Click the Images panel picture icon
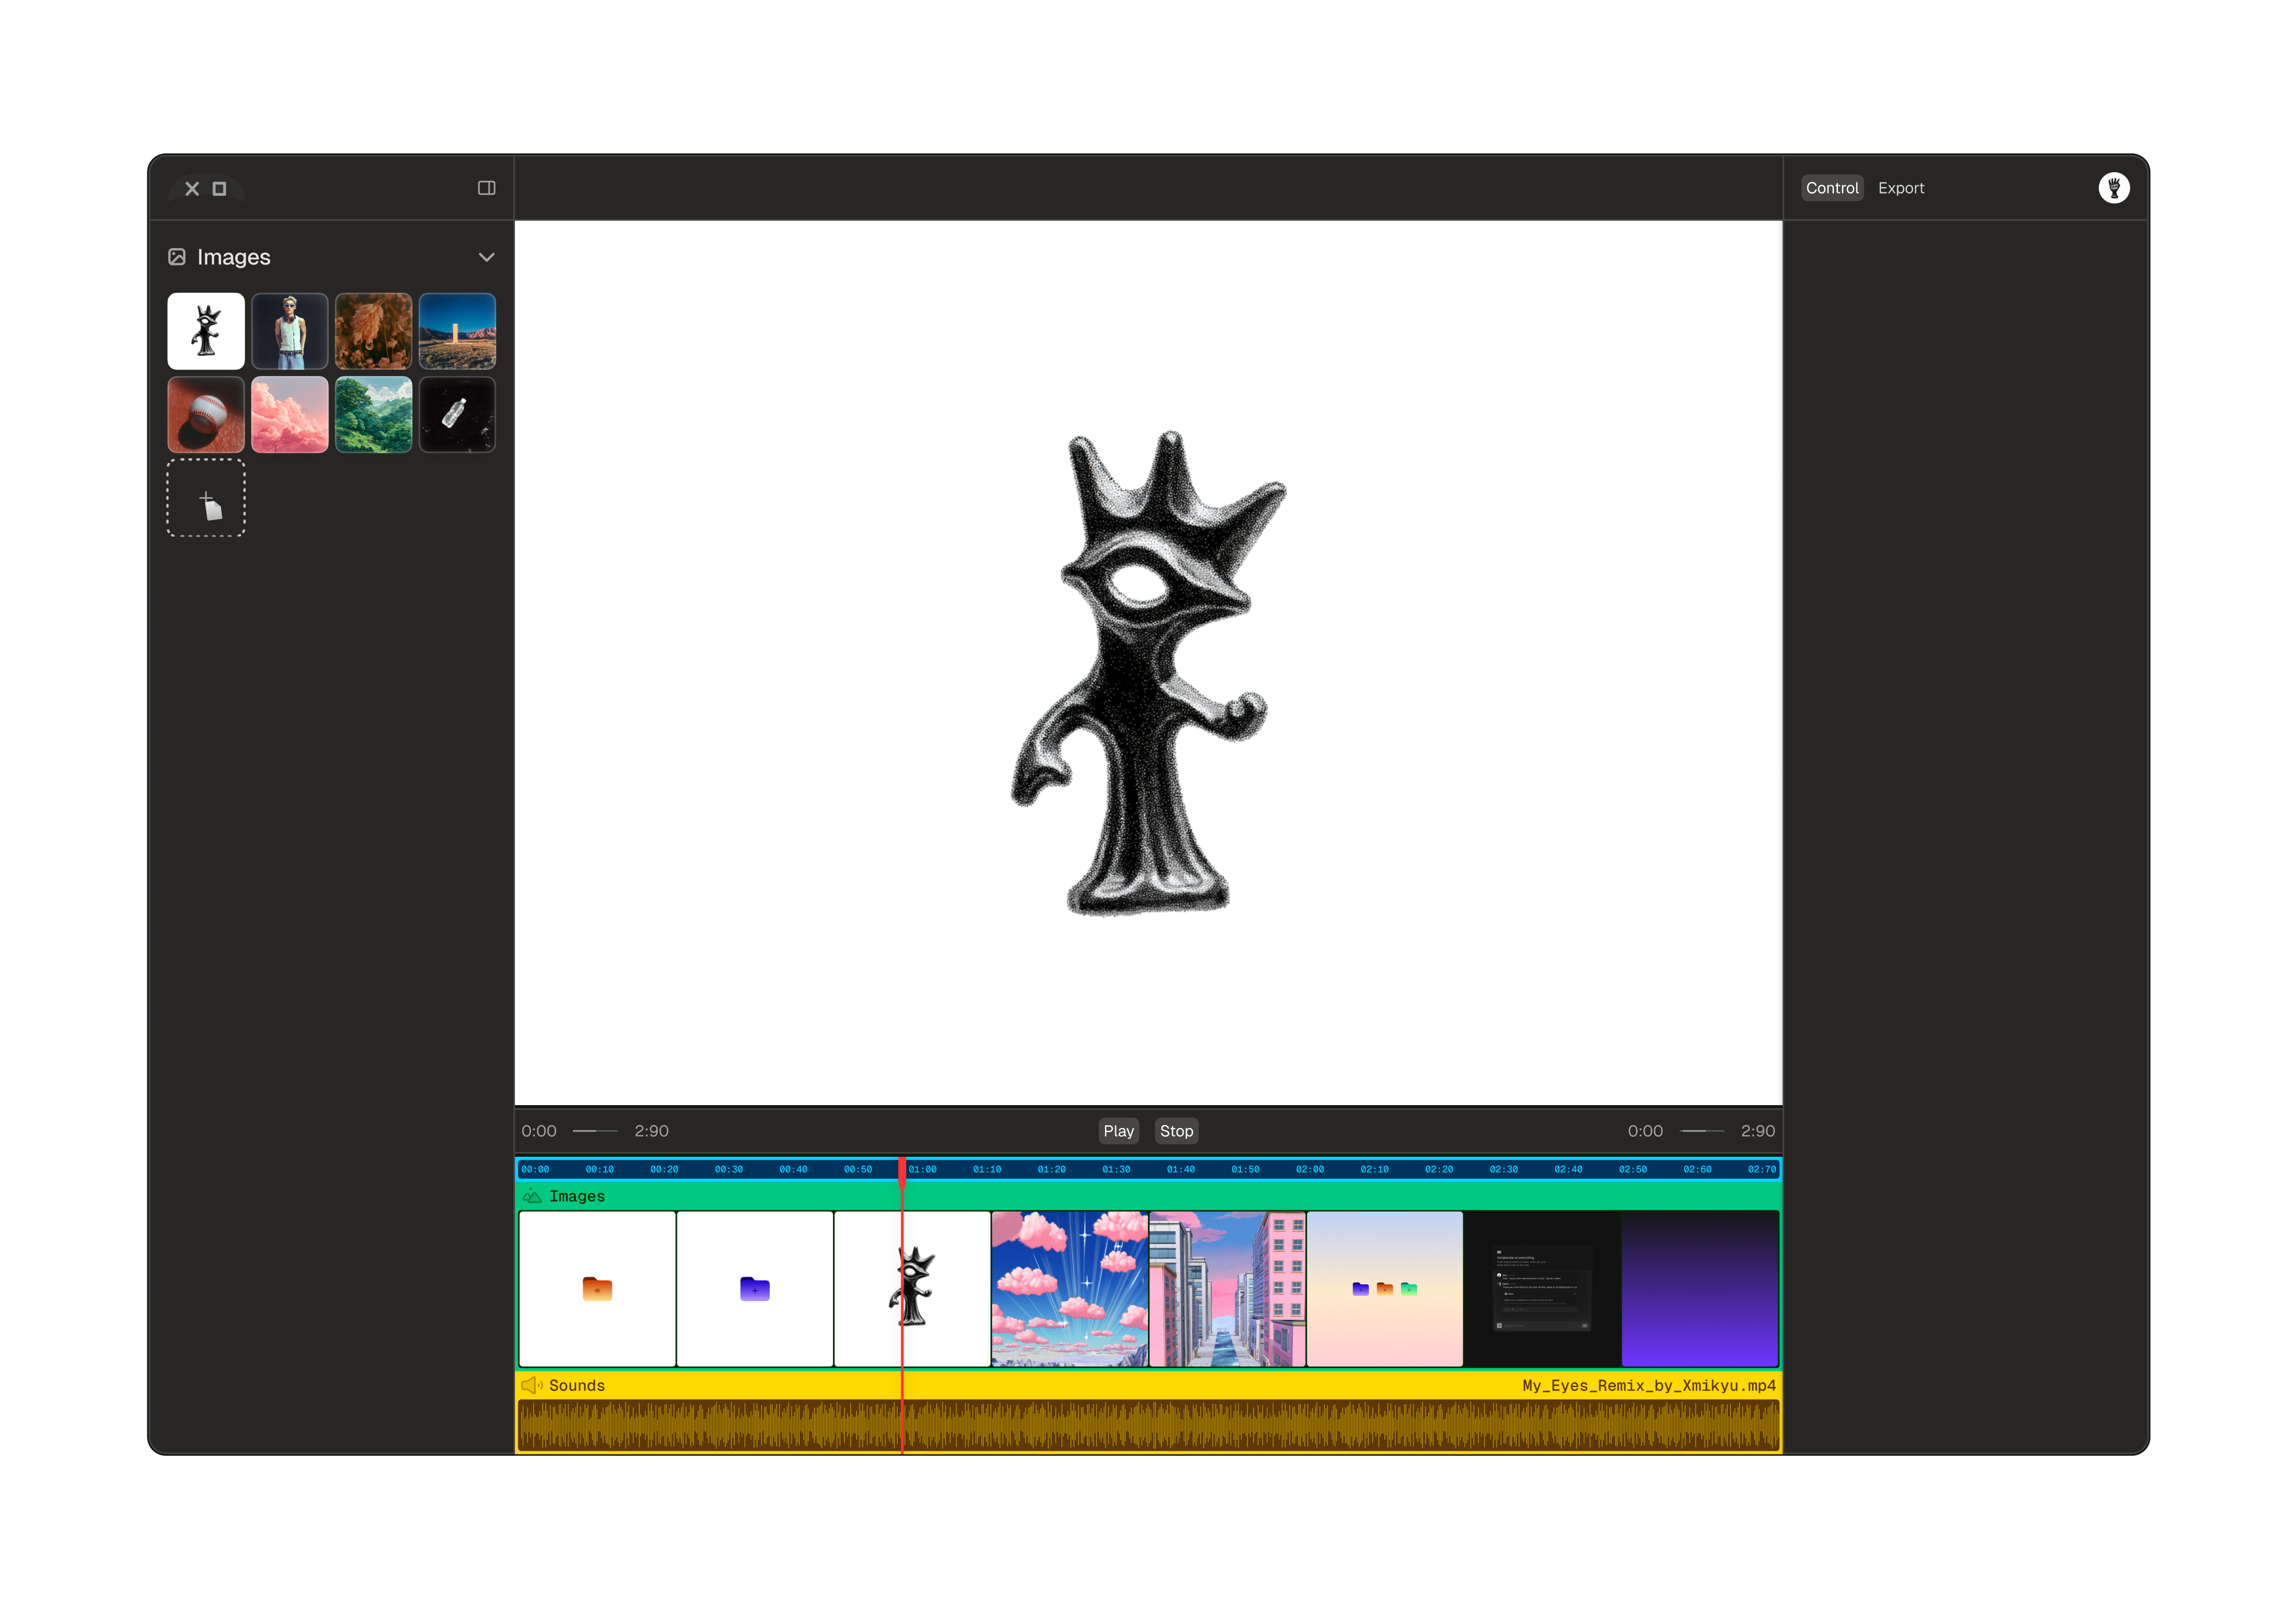The image size is (2296, 1608). tap(177, 257)
